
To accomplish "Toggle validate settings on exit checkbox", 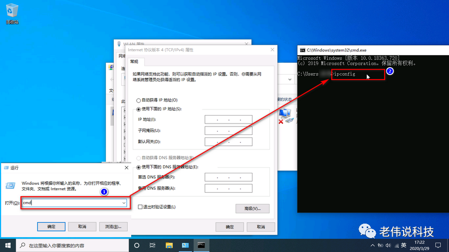I will pos(140,207).
